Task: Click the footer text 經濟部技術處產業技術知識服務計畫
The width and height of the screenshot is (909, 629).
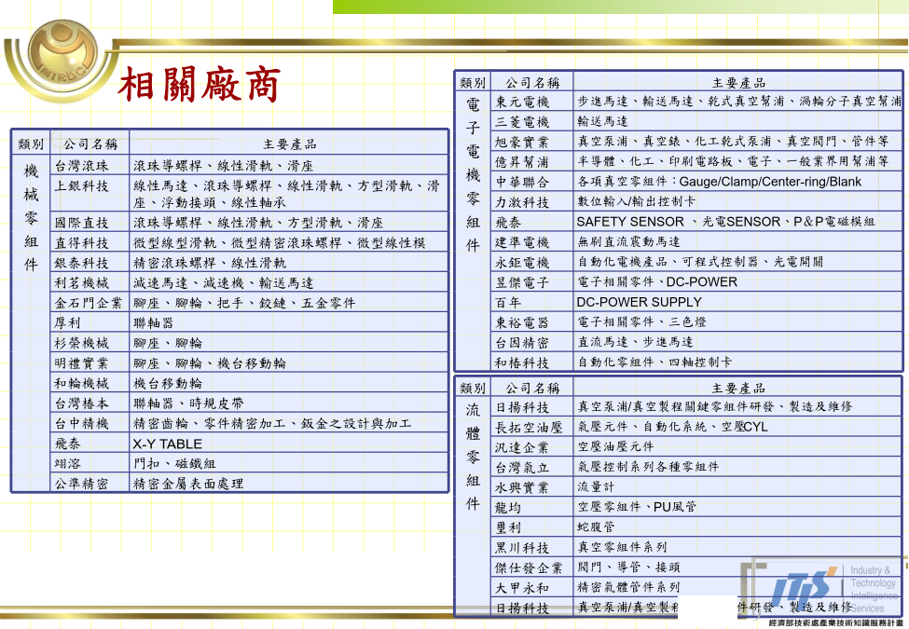Action: 835,622
